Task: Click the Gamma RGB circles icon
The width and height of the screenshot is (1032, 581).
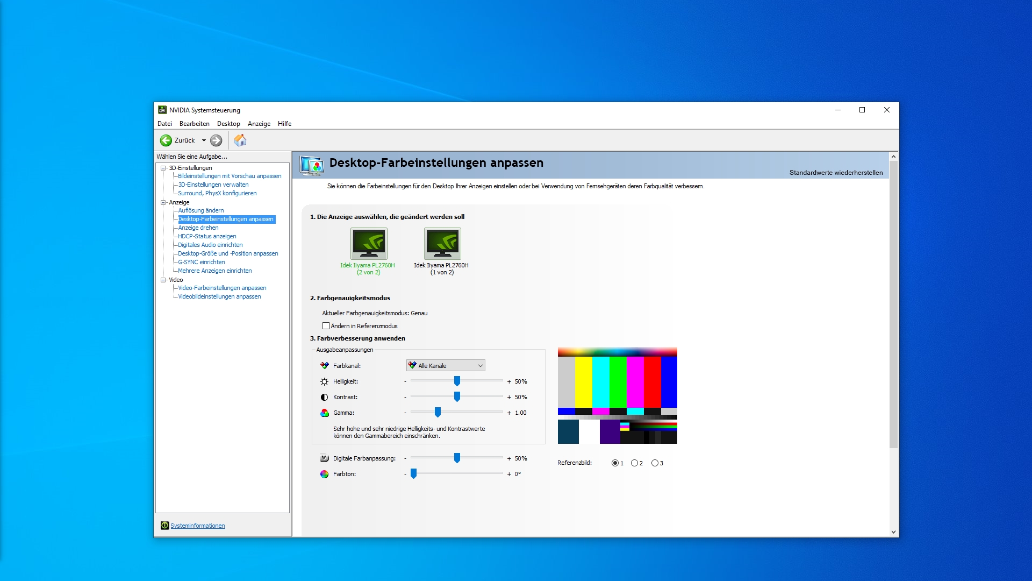Action: coord(324,413)
